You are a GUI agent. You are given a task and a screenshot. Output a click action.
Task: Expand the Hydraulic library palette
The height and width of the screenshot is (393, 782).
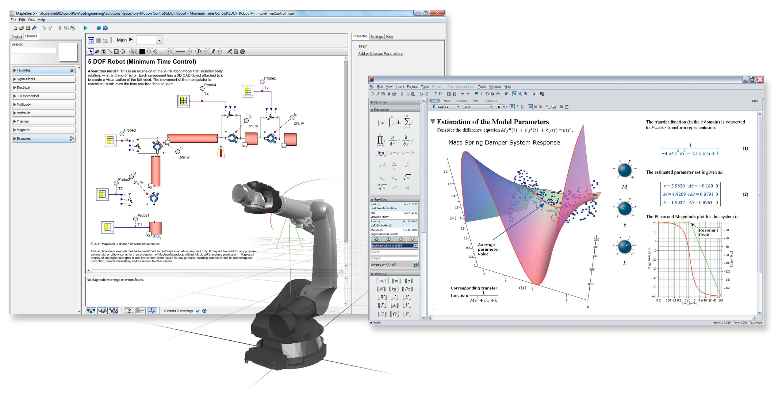coord(44,113)
